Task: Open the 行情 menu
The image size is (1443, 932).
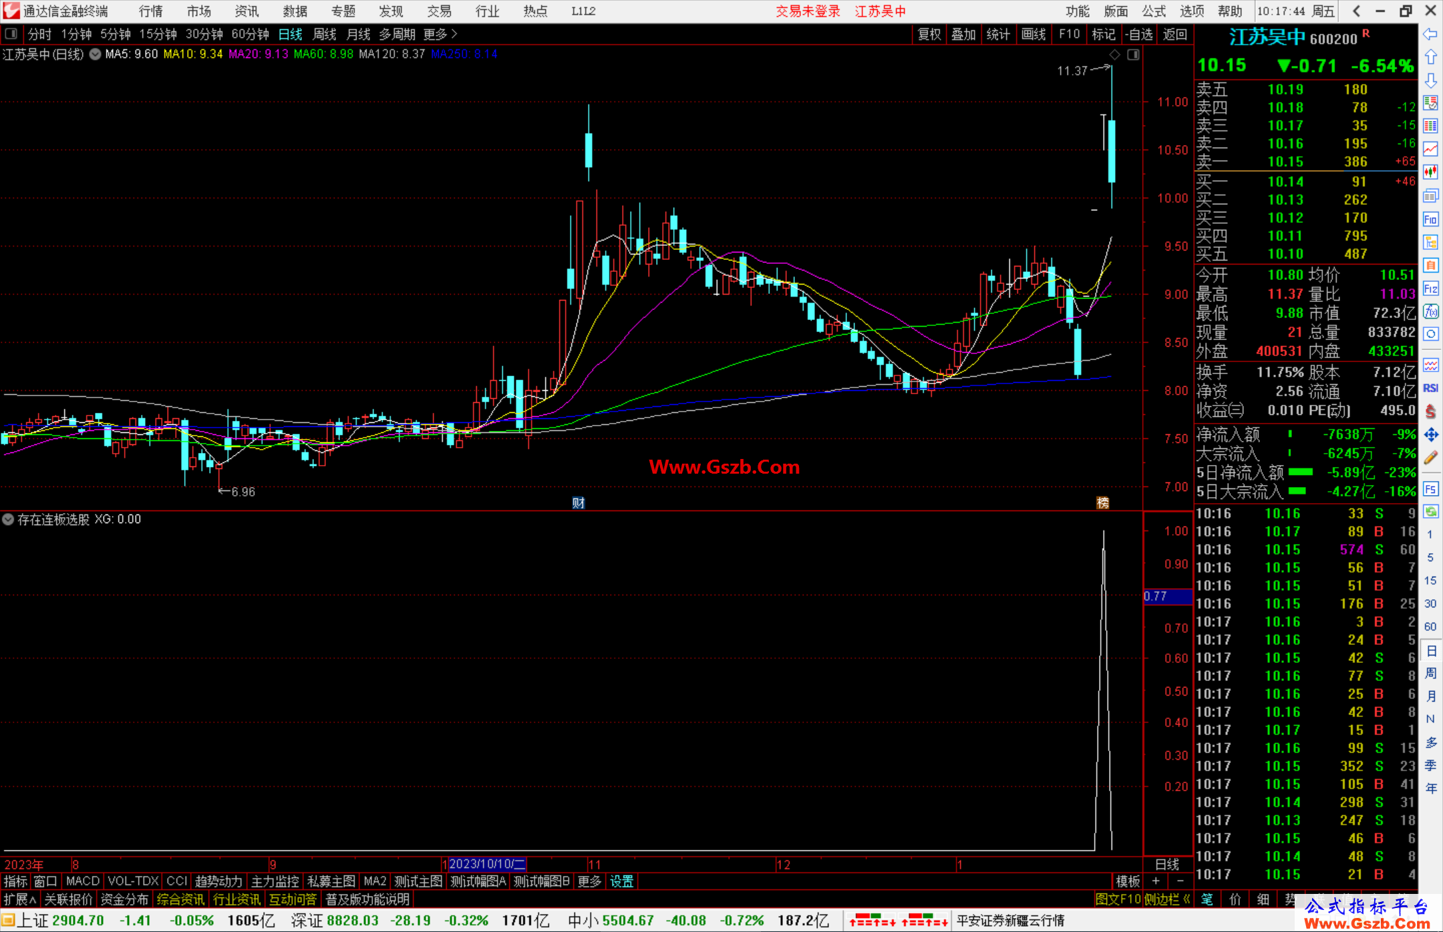Action: coord(151,11)
